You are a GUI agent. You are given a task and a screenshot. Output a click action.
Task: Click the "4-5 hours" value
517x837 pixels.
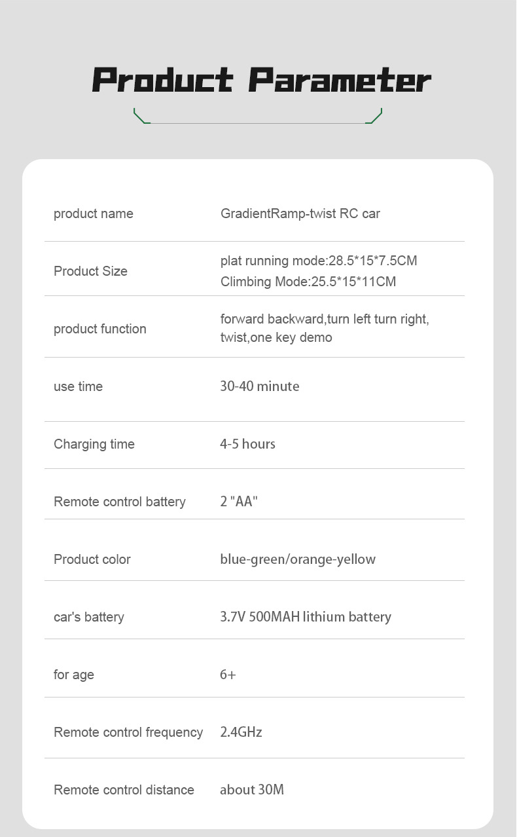pyautogui.click(x=247, y=444)
